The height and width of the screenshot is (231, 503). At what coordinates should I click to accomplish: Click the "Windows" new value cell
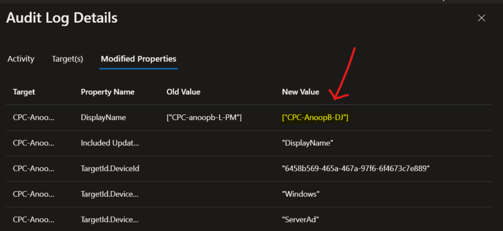(x=301, y=194)
